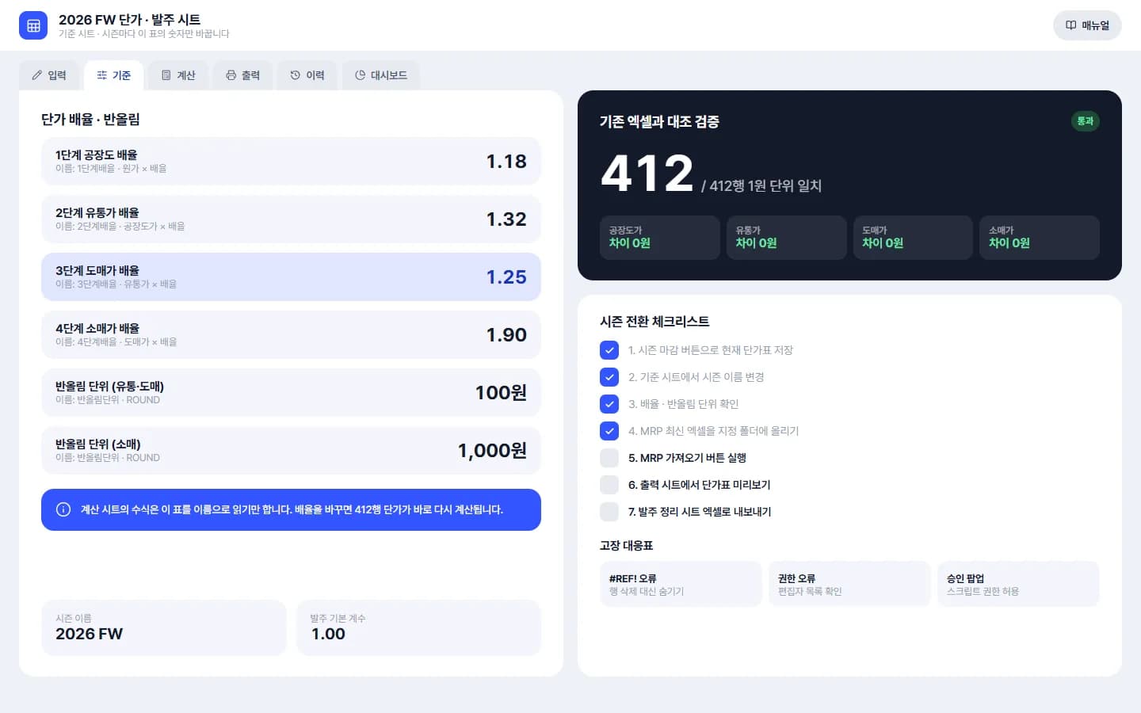The width and height of the screenshot is (1141, 713).
Task: Click the 도매가 차이 0원 card
Action: pos(913,238)
